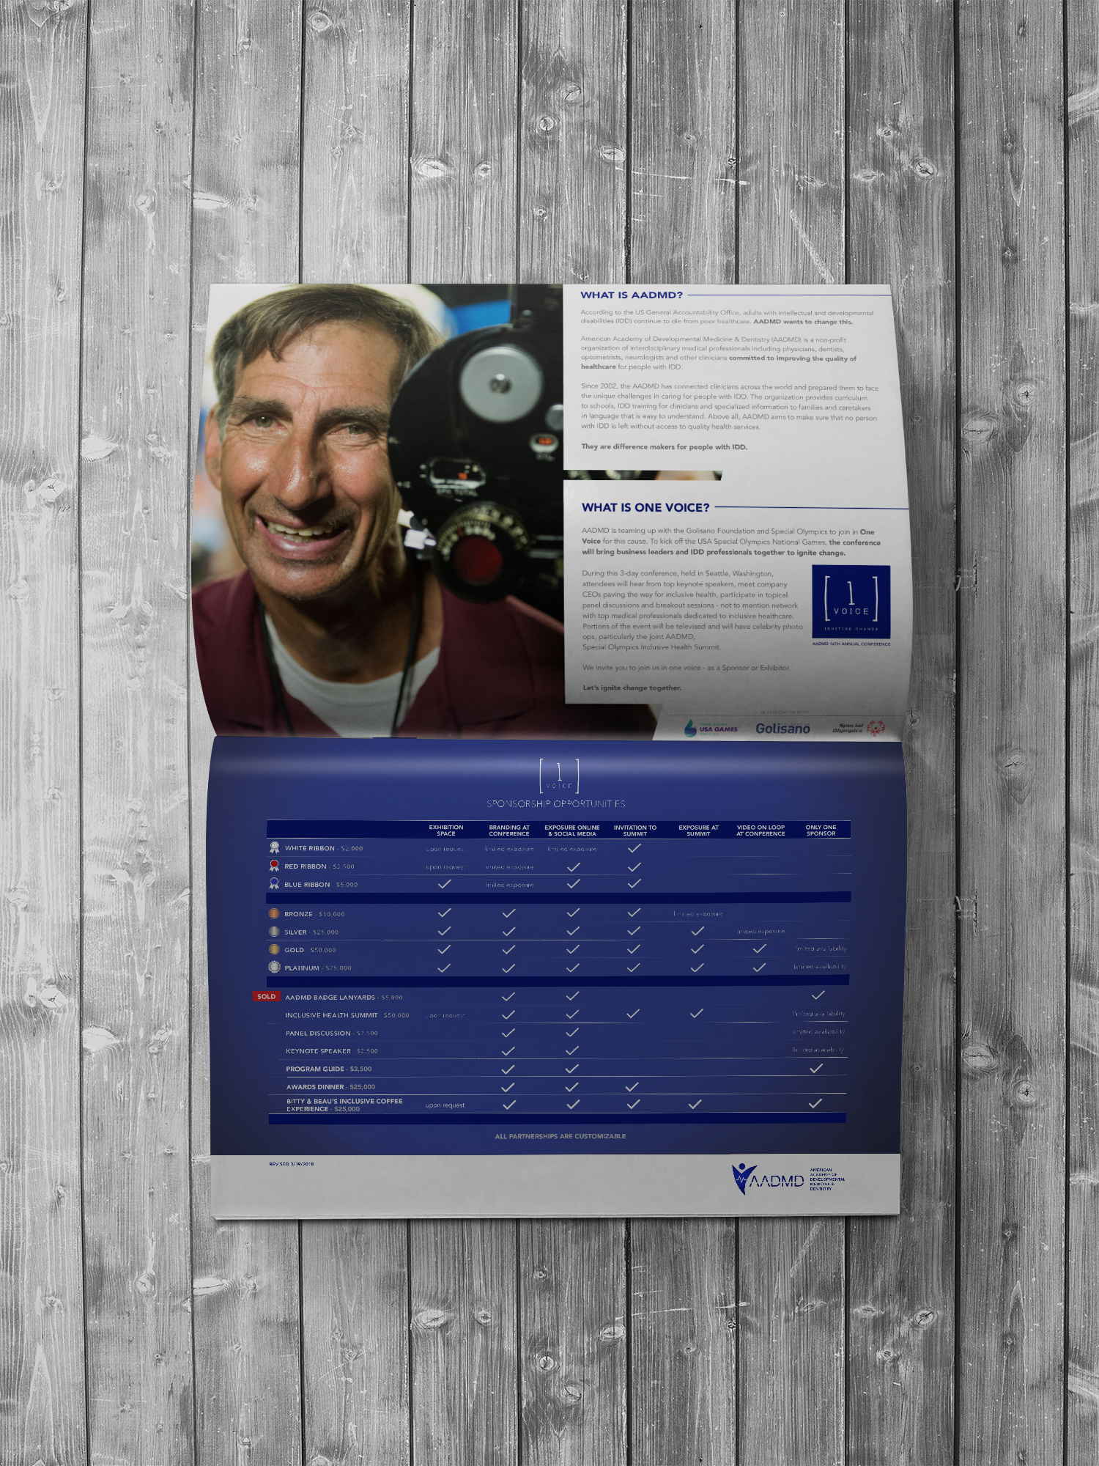Click Program Guide's Only One Sponsor checkmark

pyautogui.click(x=816, y=1069)
